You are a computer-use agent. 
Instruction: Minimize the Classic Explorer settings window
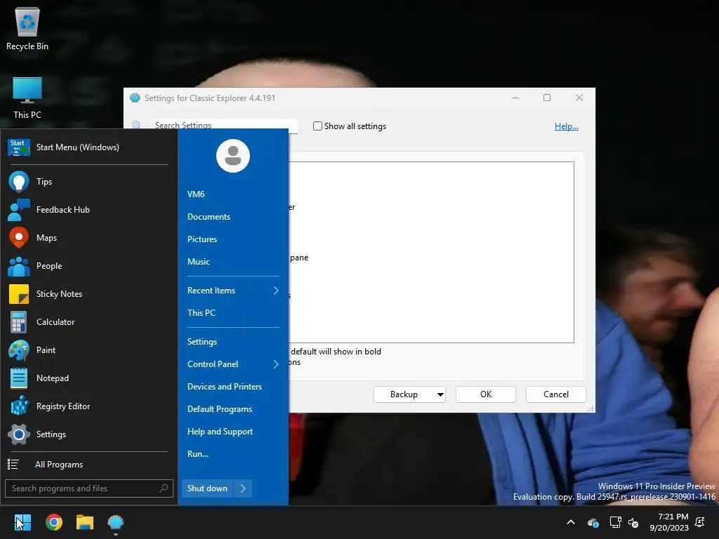pyautogui.click(x=515, y=98)
